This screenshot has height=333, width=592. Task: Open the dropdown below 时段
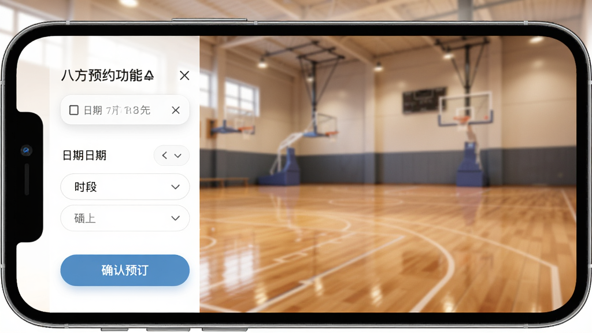125,218
